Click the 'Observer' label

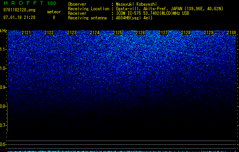pos(77,4)
